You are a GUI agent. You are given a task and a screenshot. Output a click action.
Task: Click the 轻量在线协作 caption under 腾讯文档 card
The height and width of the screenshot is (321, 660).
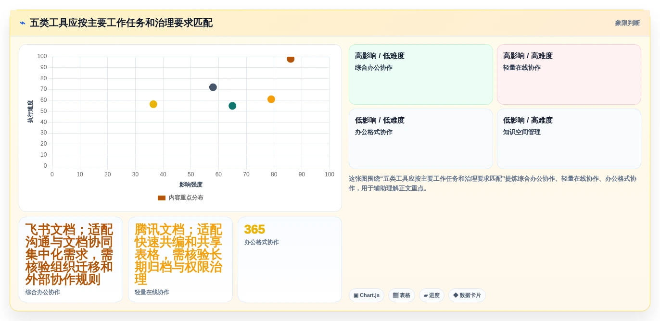point(152,292)
